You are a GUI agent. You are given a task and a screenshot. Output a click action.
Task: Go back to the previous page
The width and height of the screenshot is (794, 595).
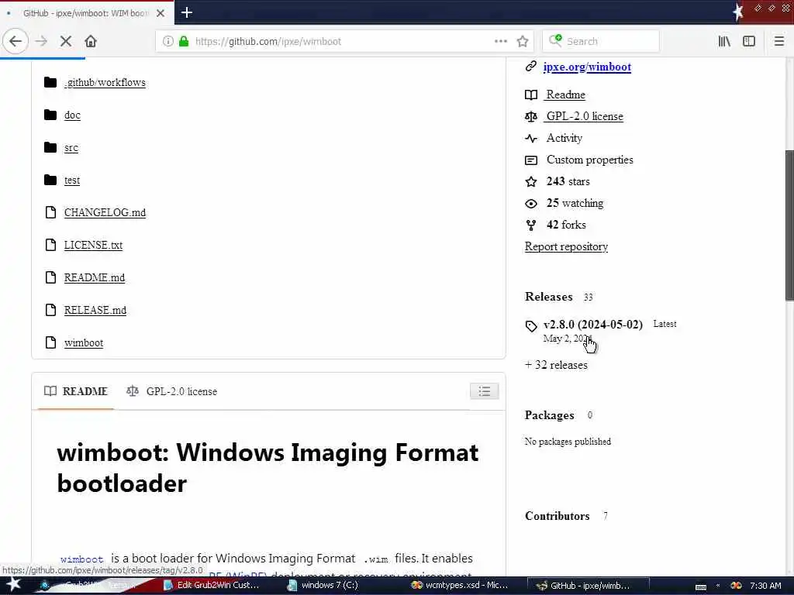16,41
